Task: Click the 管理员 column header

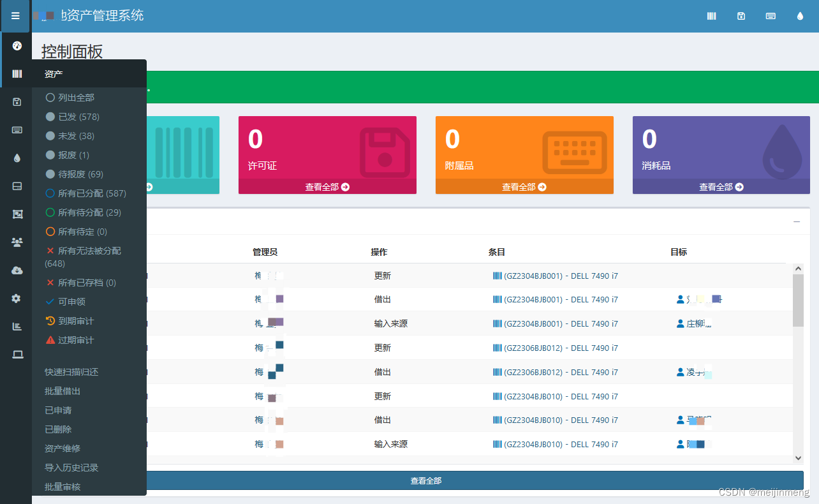Action: coord(265,252)
